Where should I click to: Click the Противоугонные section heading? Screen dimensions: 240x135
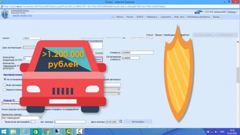click(13, 75)
